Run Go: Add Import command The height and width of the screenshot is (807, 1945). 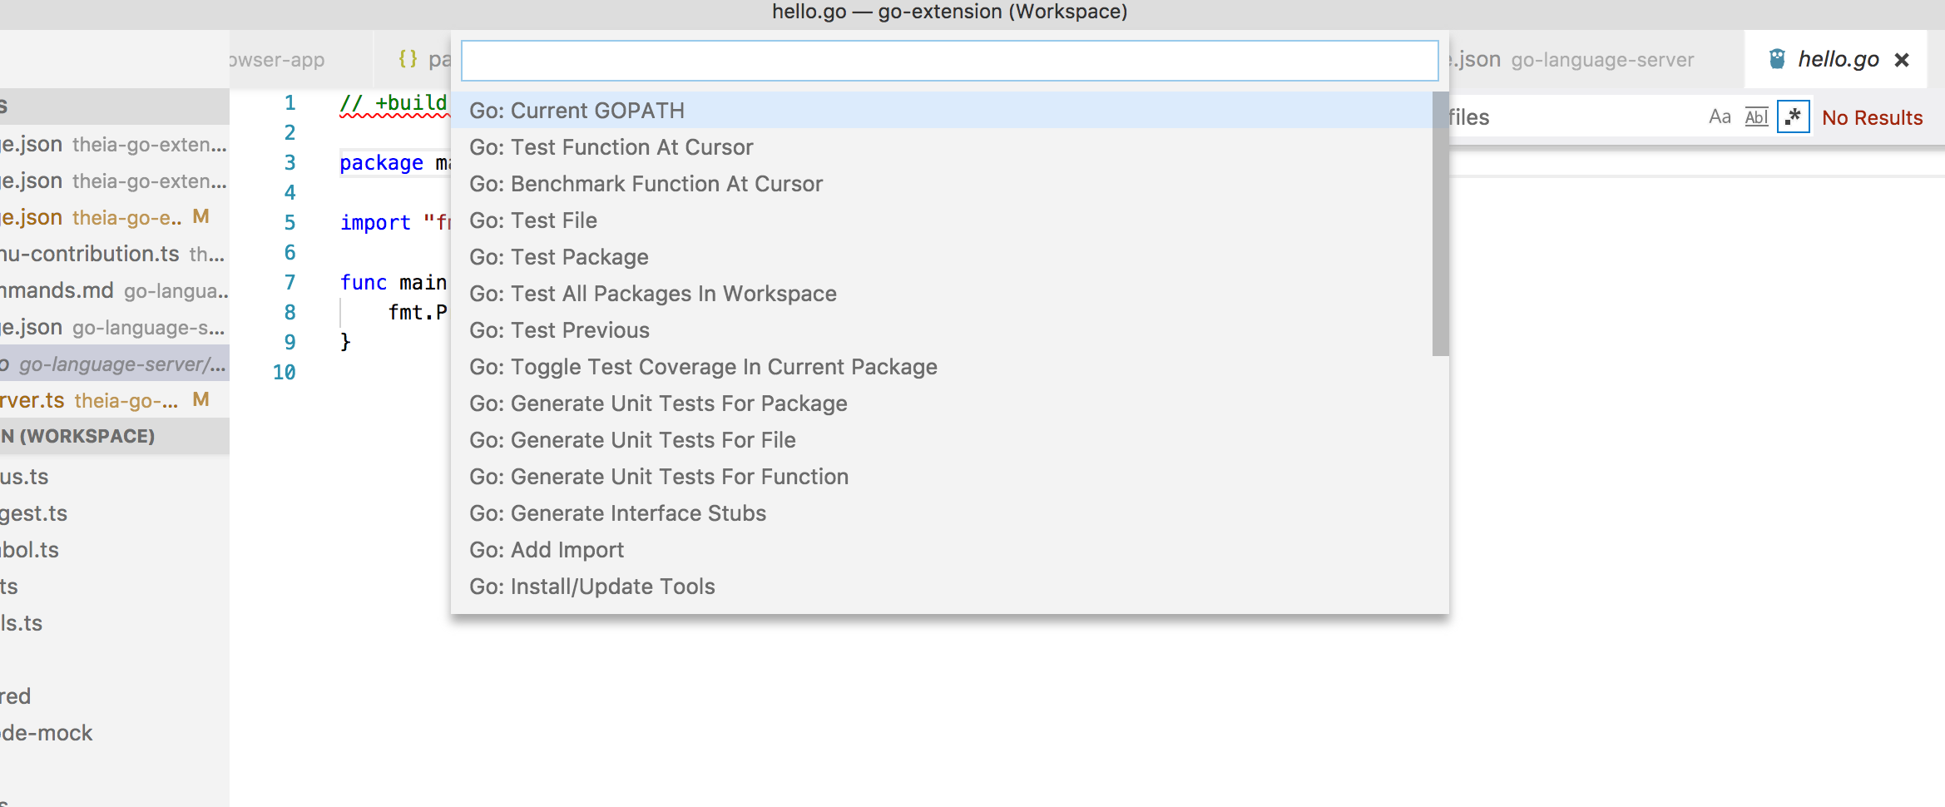941,550
